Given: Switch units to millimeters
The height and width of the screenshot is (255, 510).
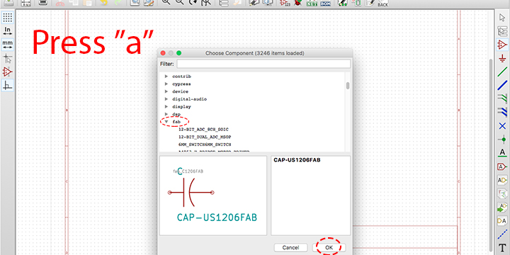Looking at the screenshot, I should (8, 44).
